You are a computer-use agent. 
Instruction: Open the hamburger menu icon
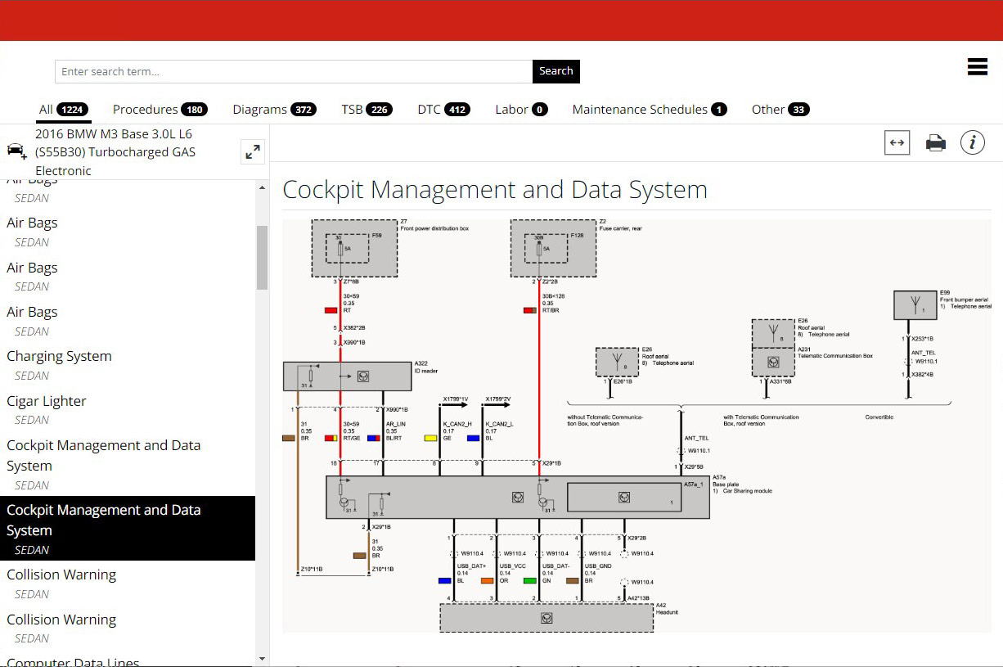click(x=977, y=67)
